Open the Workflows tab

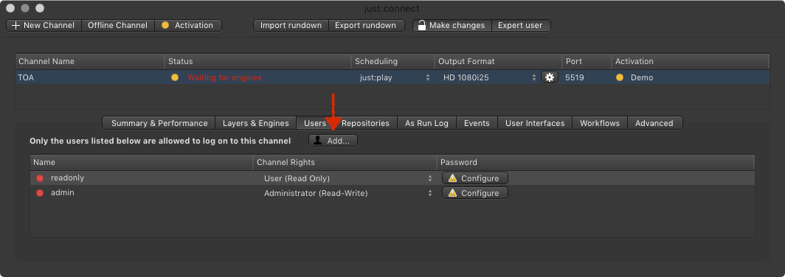[x=600, y=123]
